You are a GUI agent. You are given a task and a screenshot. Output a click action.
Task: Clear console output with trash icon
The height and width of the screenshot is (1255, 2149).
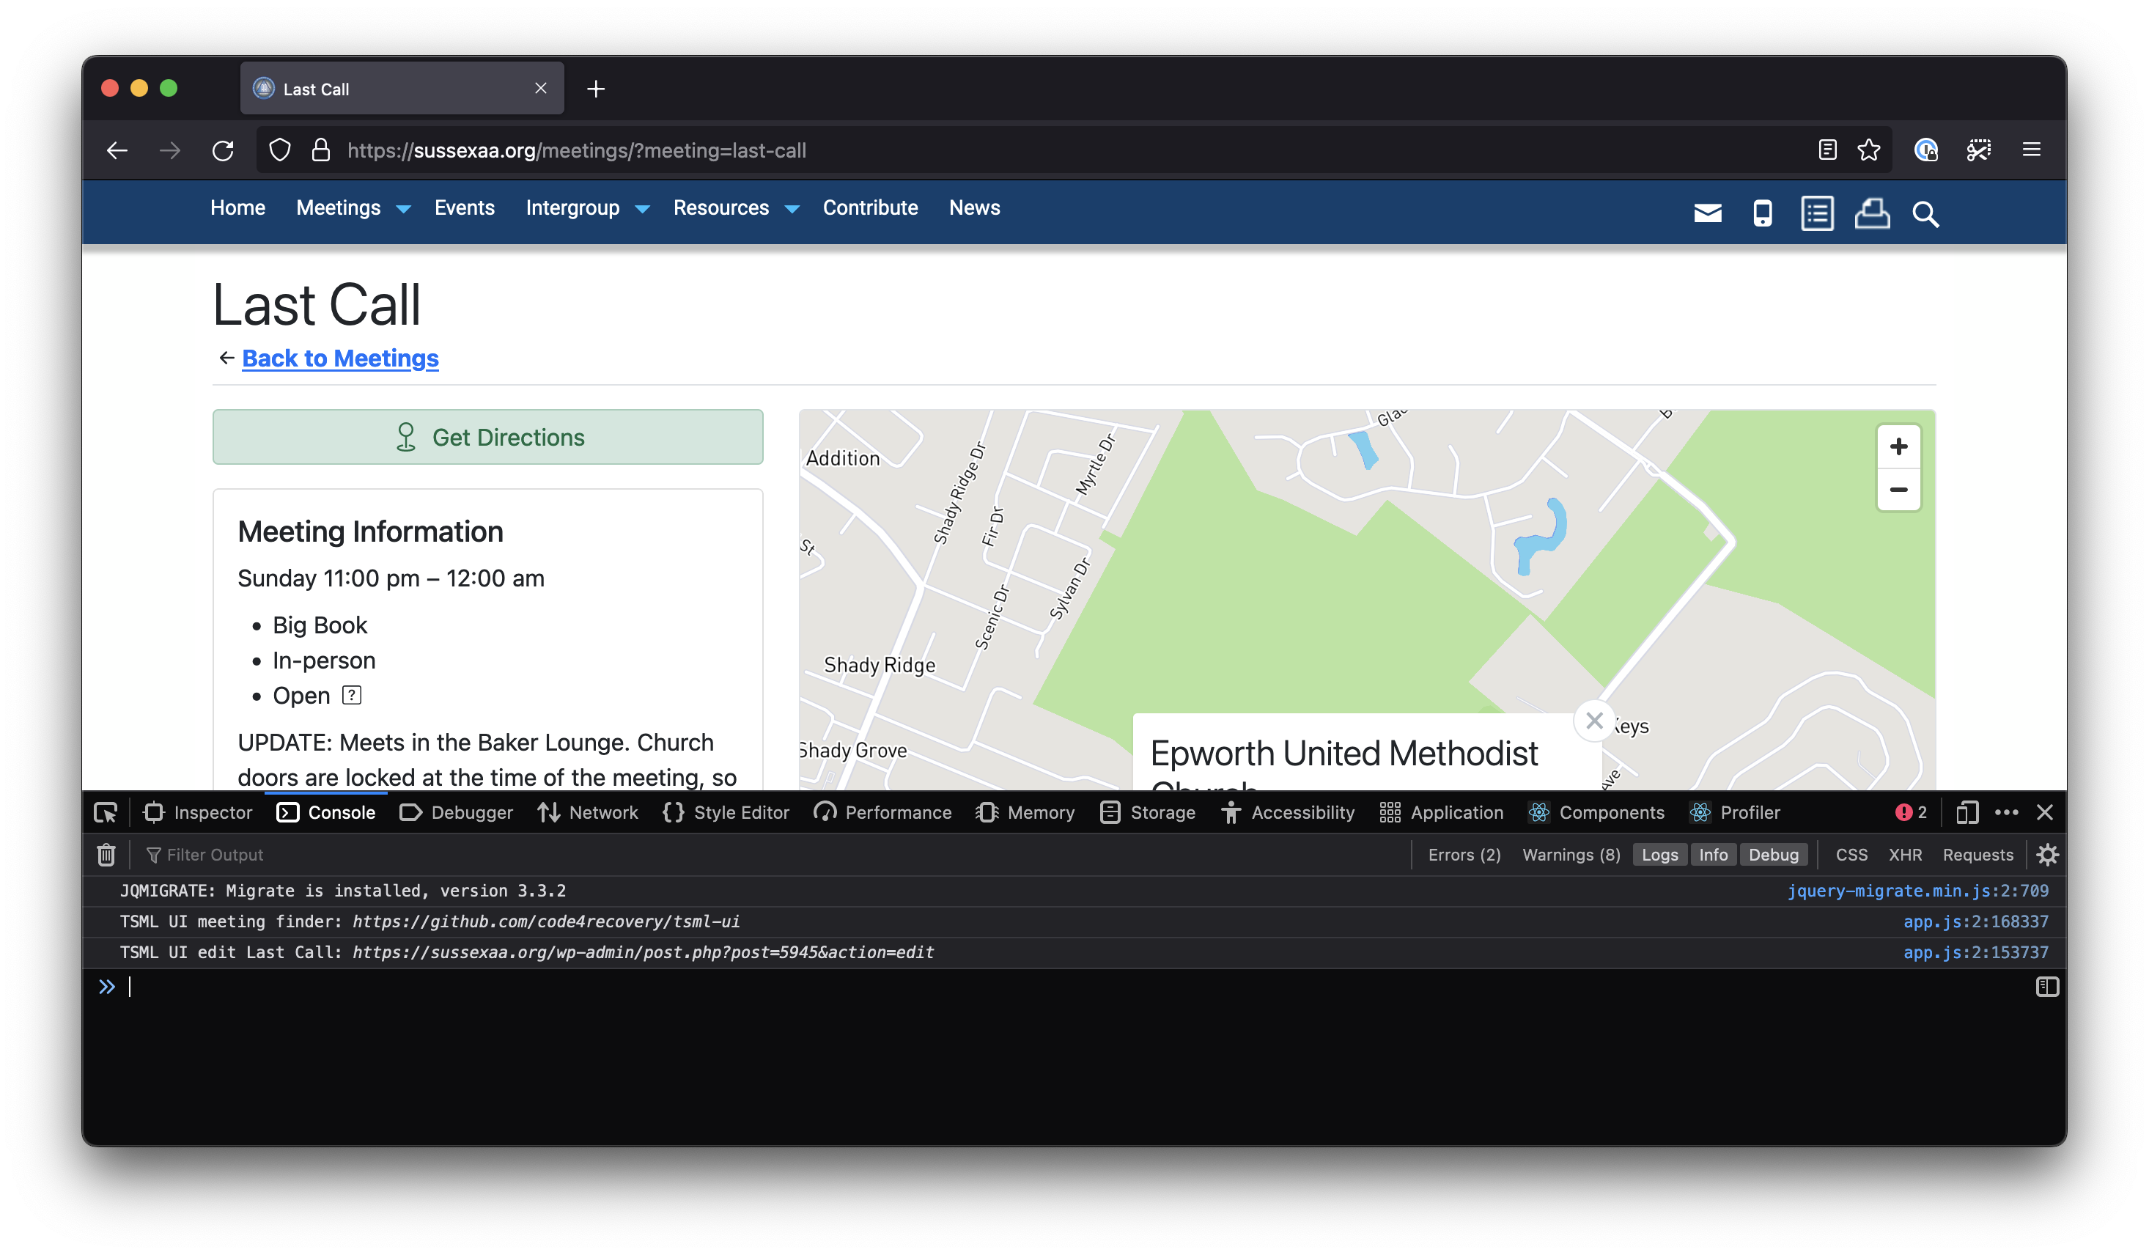pyautogui.click(x=106, y=855)
